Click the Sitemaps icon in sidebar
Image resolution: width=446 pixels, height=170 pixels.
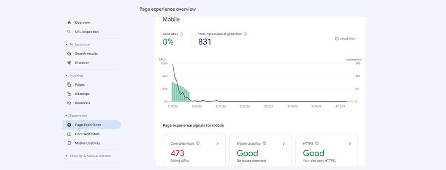69,94
